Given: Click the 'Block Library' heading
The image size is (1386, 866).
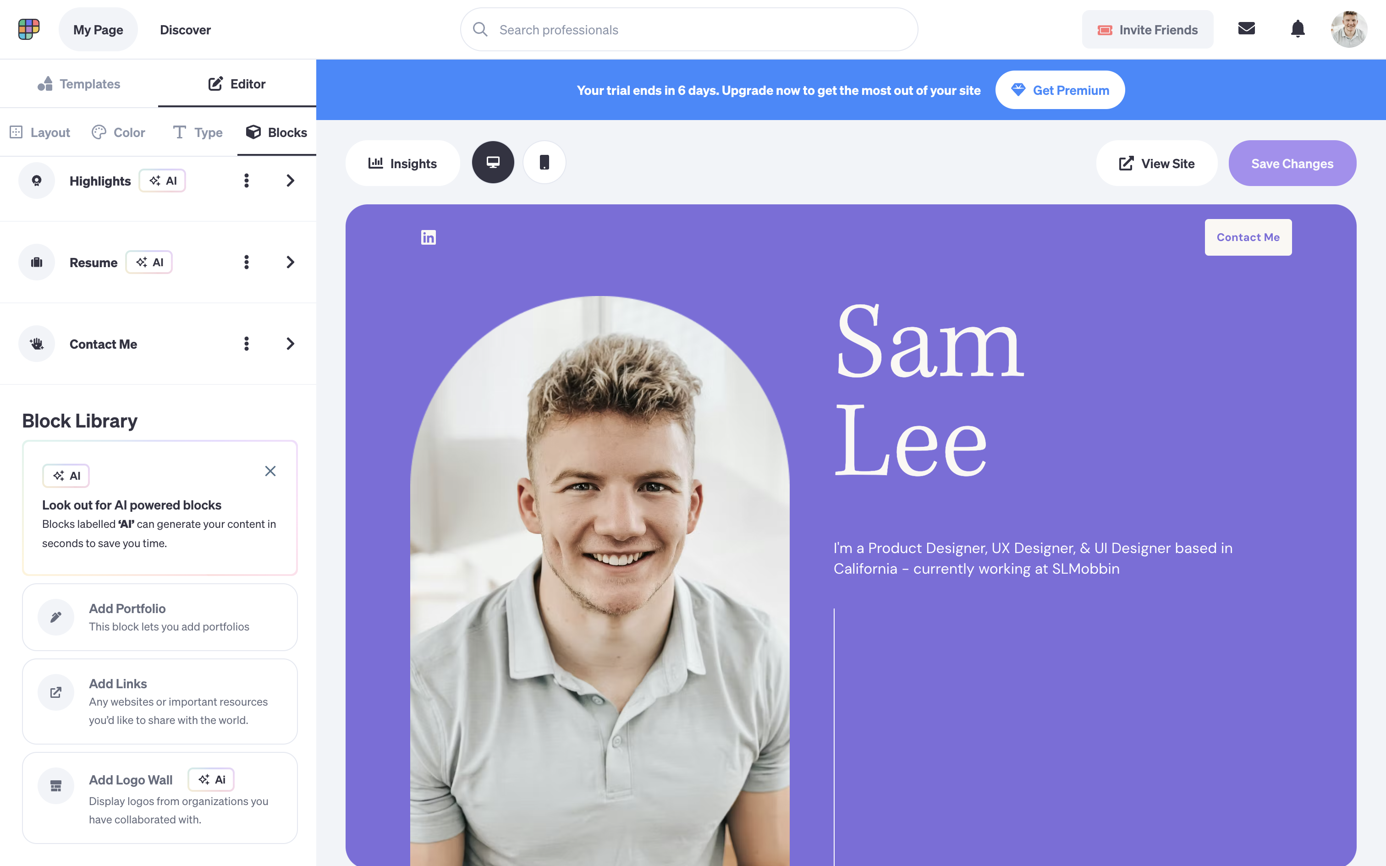Looking at the screenshot, I should [x=80, y=421].
